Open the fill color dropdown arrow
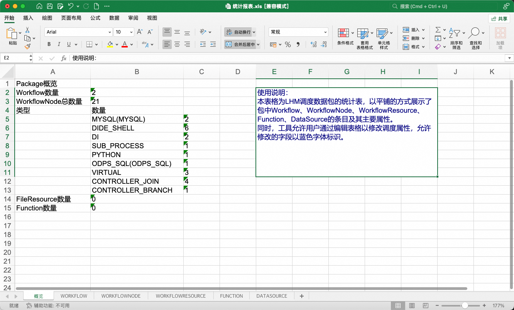 click(x=117, y=45)
